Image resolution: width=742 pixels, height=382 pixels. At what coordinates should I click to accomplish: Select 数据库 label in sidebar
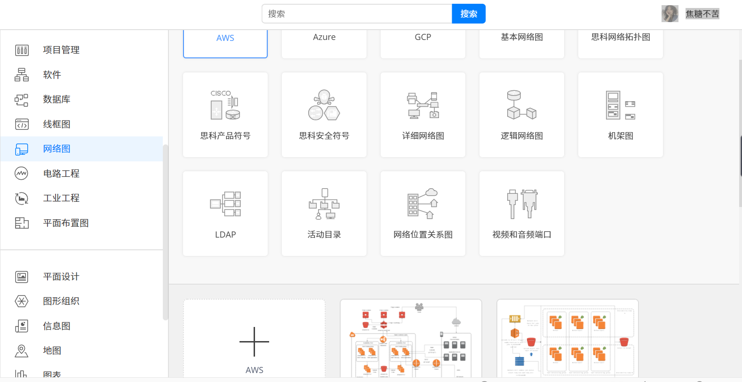coord(57,99)
